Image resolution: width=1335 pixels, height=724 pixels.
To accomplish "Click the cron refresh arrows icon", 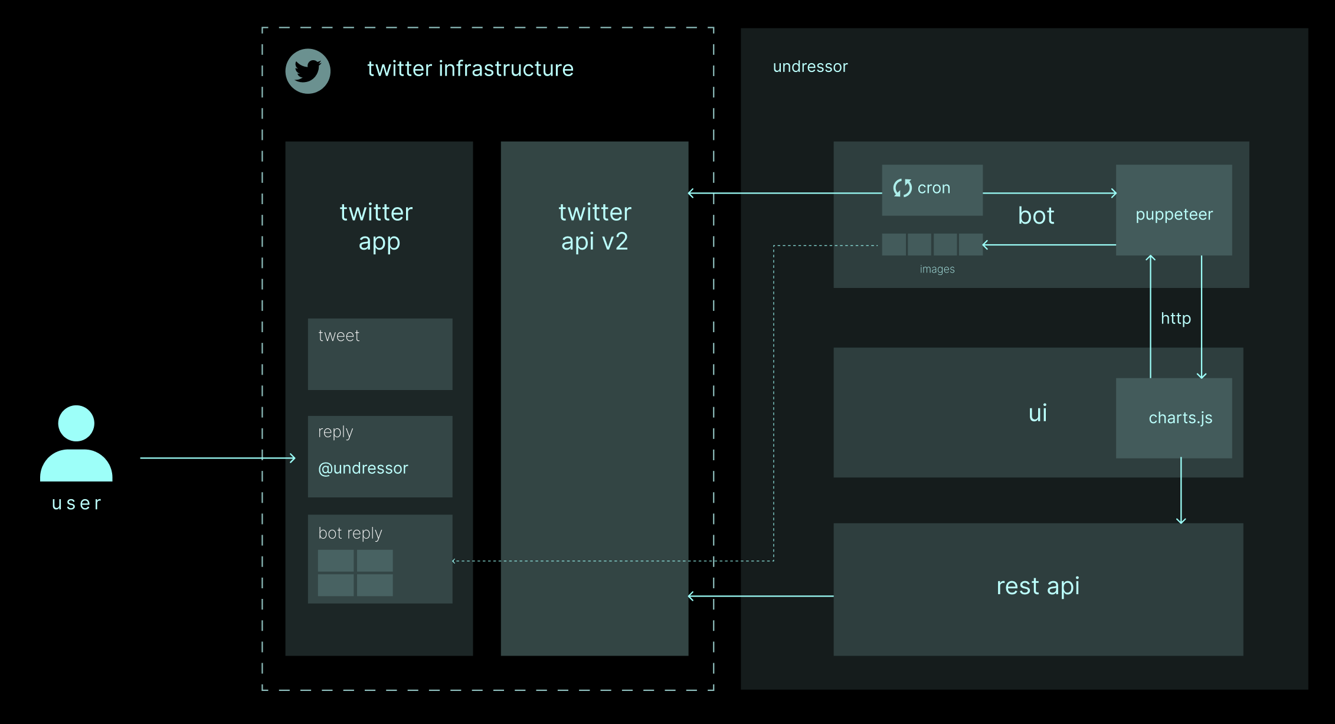I will [902, 188].
